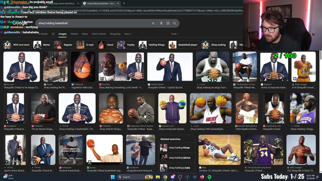Expand the More dropdown menu

[x=128, y=34]
